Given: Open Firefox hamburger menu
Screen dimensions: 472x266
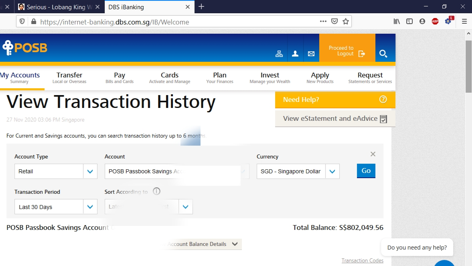Looking at the screenshot, I should (x=464, y=22).
